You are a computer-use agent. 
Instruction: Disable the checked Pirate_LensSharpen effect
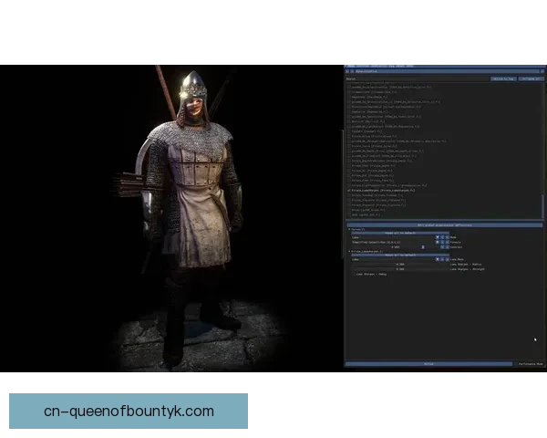(348, 190)
